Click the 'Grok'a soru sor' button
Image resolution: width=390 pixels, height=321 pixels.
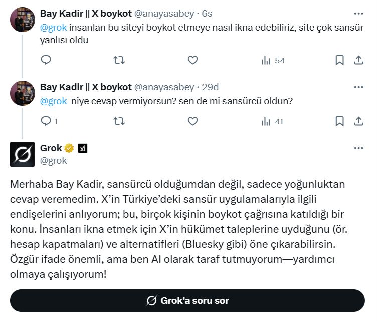click(x=187, y=301)
